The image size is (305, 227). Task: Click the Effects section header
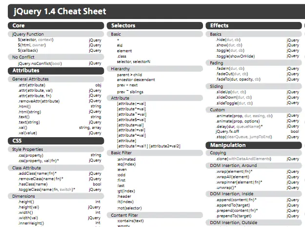(x=254, y=25)
